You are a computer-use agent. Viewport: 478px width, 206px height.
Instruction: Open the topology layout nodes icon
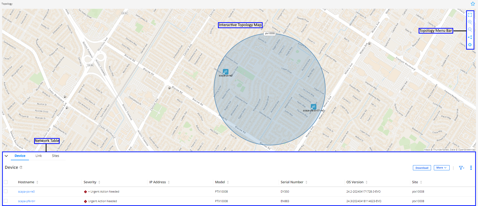coord(470,37)
